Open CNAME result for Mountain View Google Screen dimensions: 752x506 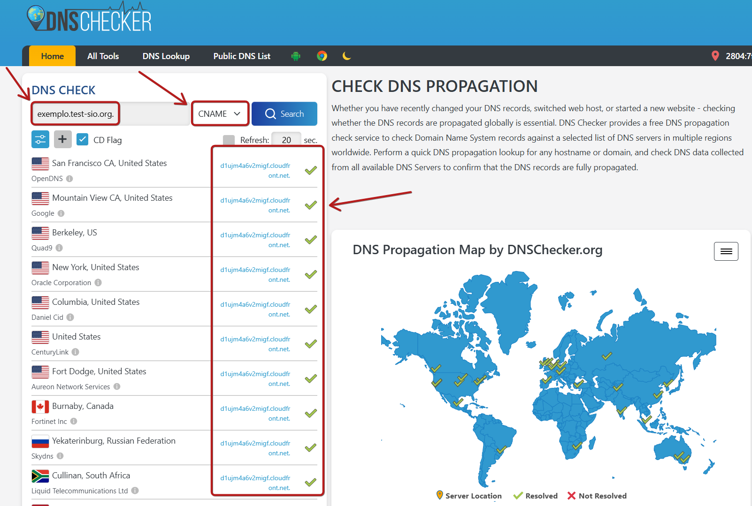coord(255,205)
